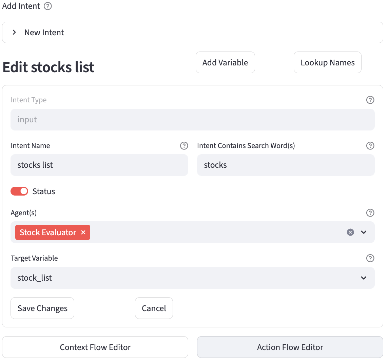Click the Lookup Names button

click(327, 62)
